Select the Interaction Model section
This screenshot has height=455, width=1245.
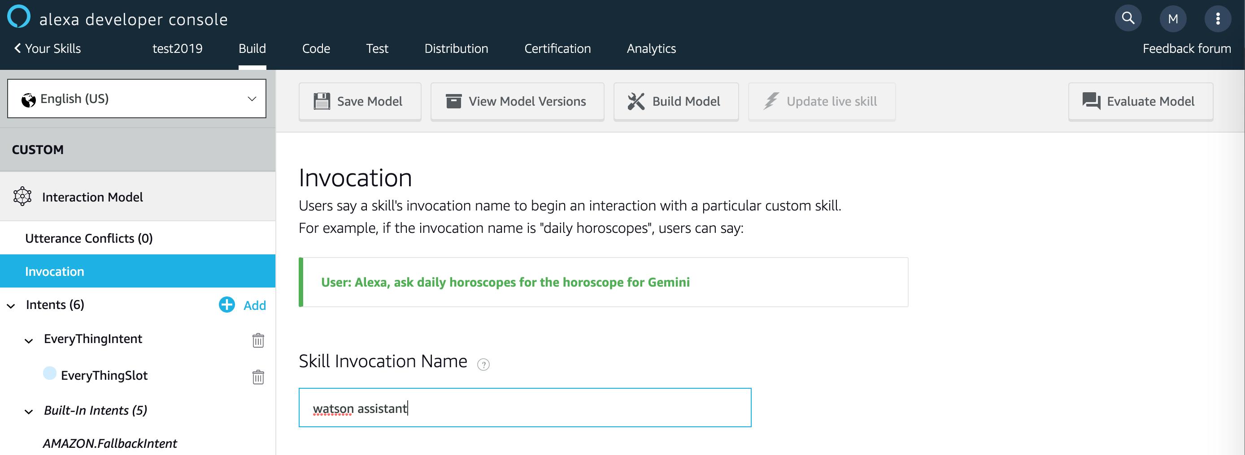[x=138, y=197]
